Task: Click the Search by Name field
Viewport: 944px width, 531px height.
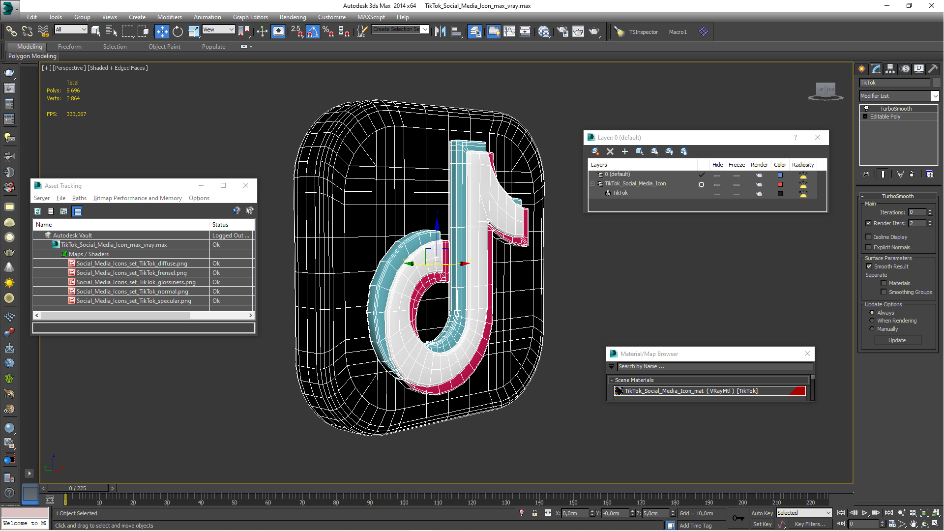Action: 715,367
